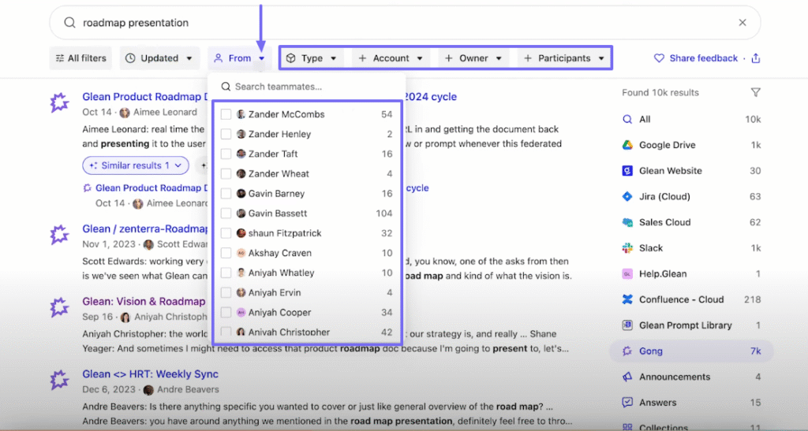
Task: Filter results by Glean Prompt Library
Action: [691, 325]
